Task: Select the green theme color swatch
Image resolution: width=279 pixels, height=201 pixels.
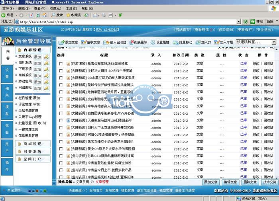Action: tap(45, 191)
